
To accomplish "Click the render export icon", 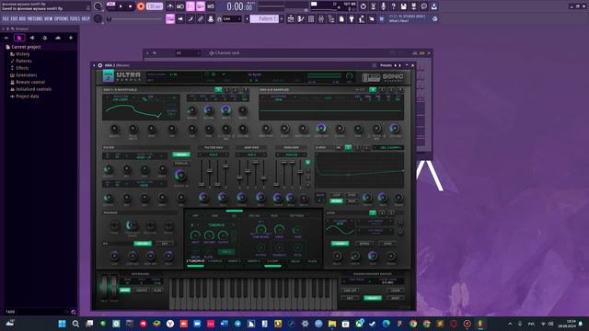I will [x=413, y=6].
